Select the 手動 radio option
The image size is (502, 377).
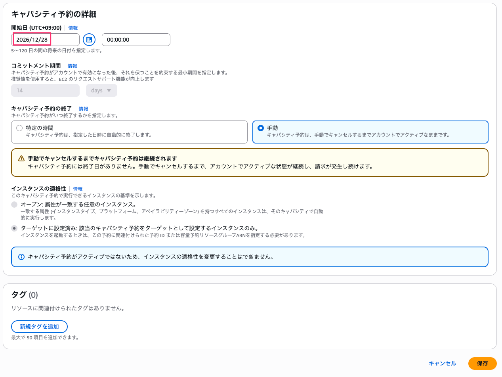(x=261, y=128)
